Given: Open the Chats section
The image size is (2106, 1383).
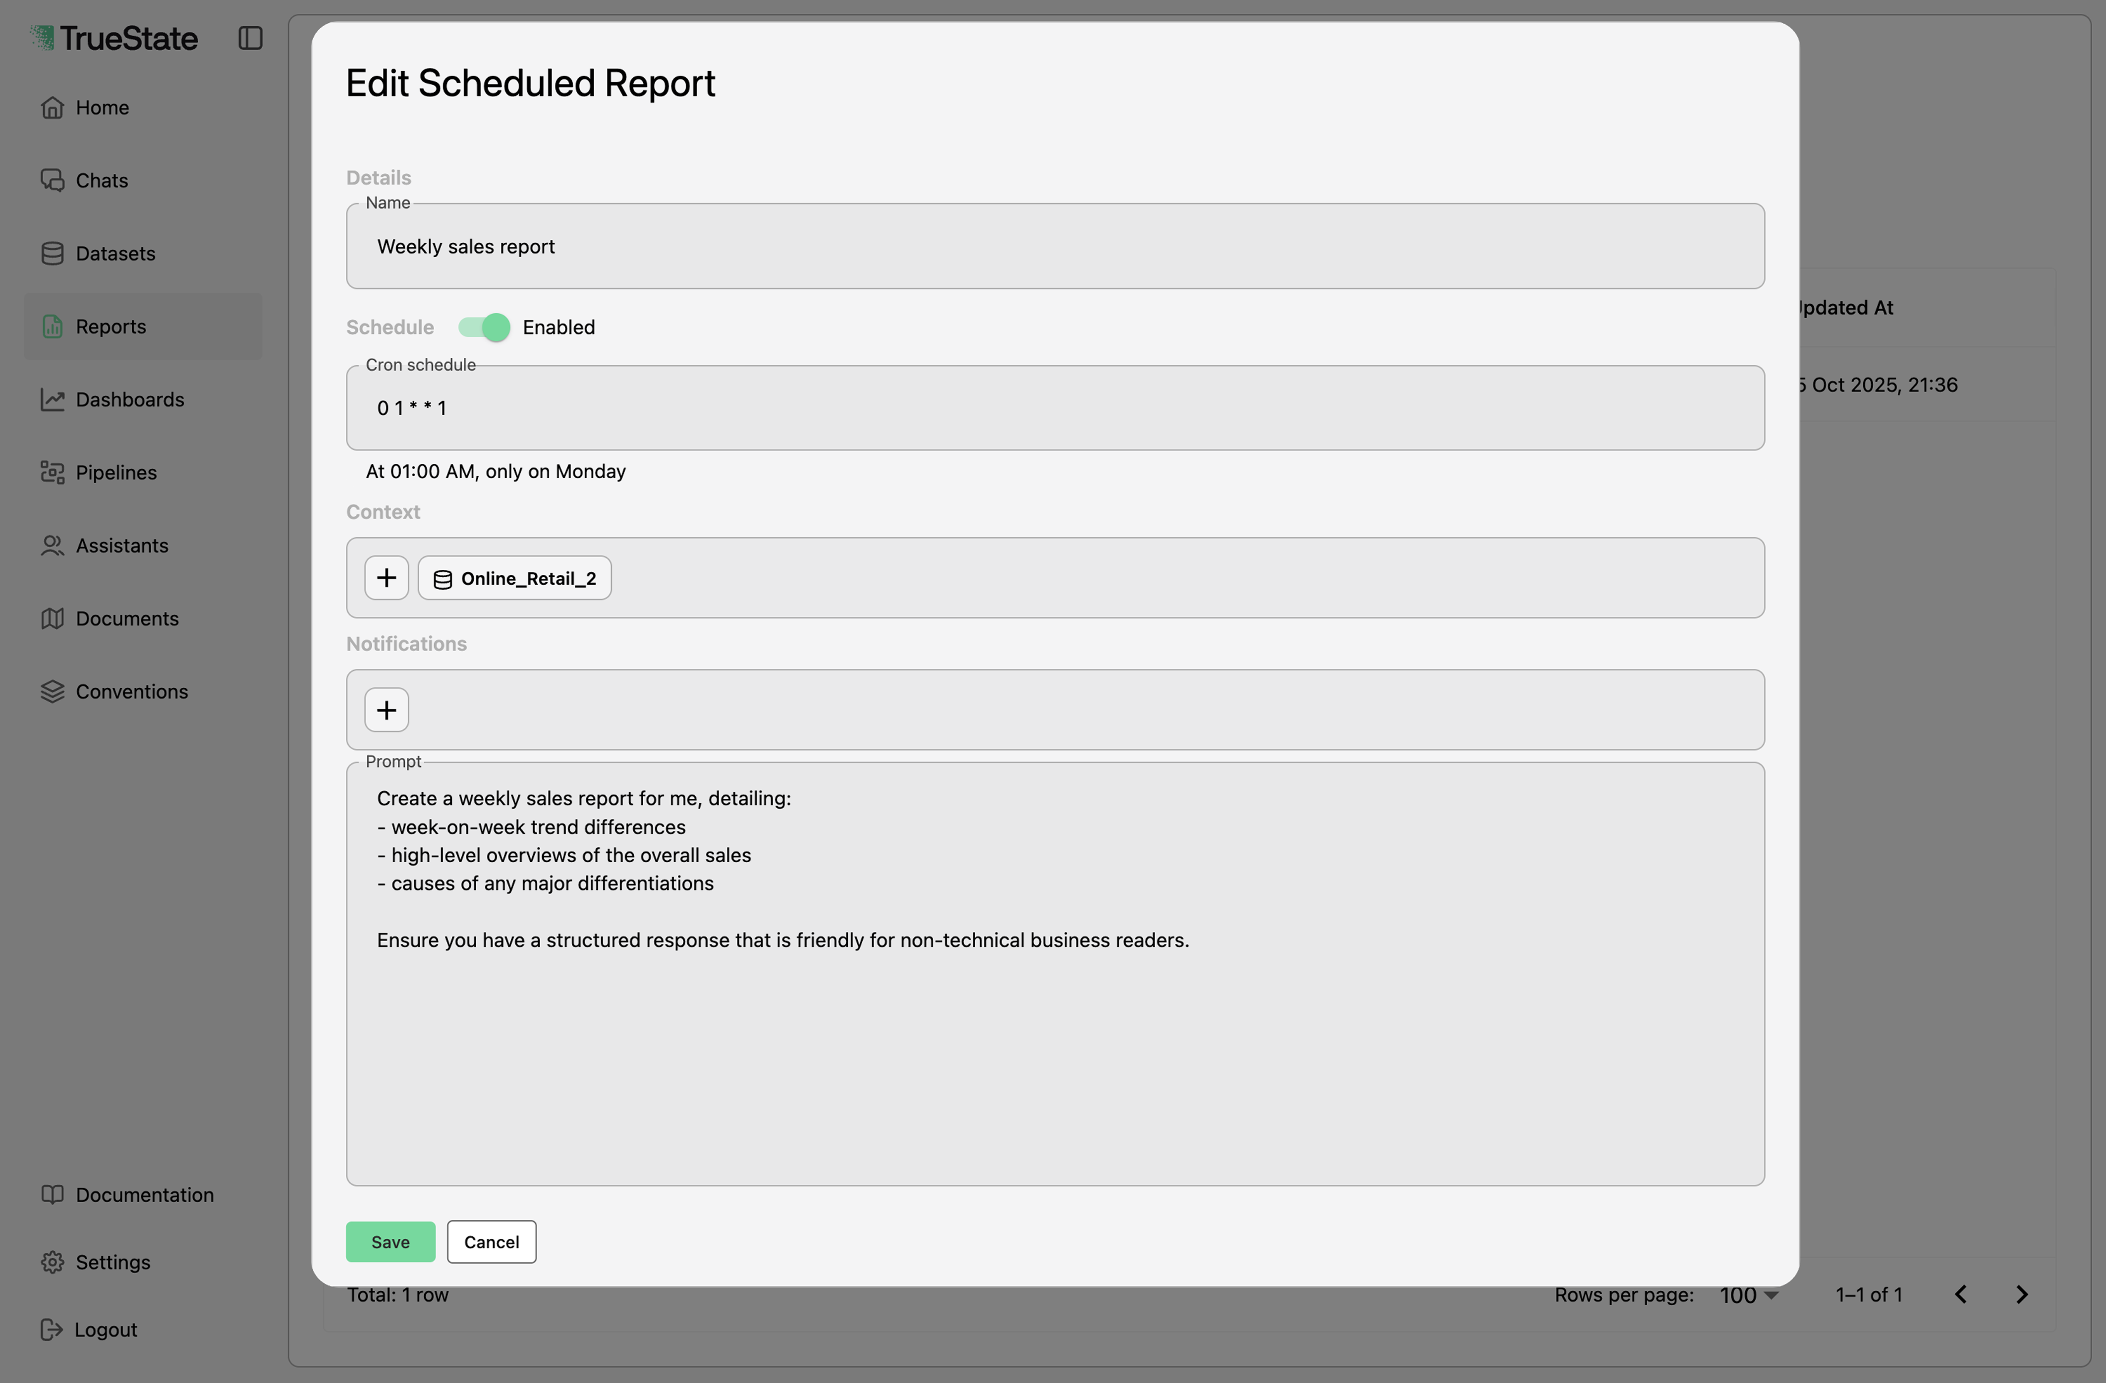Looking at the screenshot, I should click(x=101, y=180).
